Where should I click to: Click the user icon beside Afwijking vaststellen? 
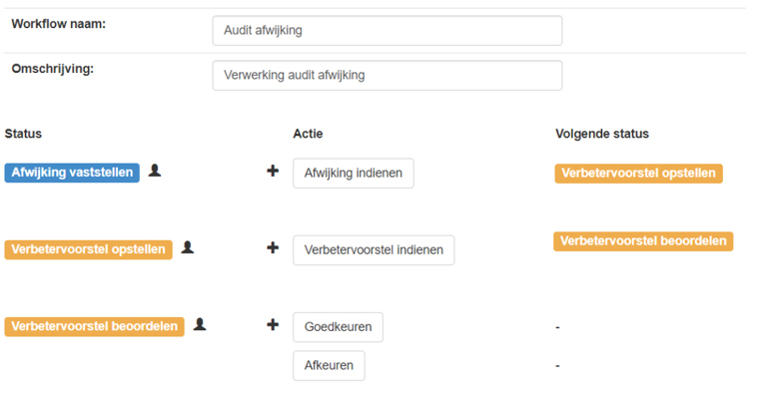click(x=155, y=171)
